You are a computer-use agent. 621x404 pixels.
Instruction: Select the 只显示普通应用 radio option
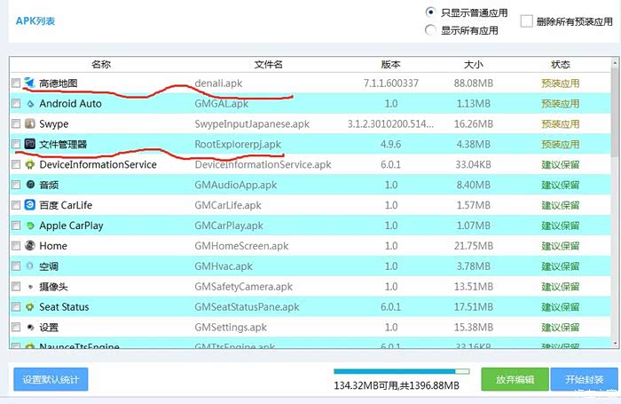(431, 12)
